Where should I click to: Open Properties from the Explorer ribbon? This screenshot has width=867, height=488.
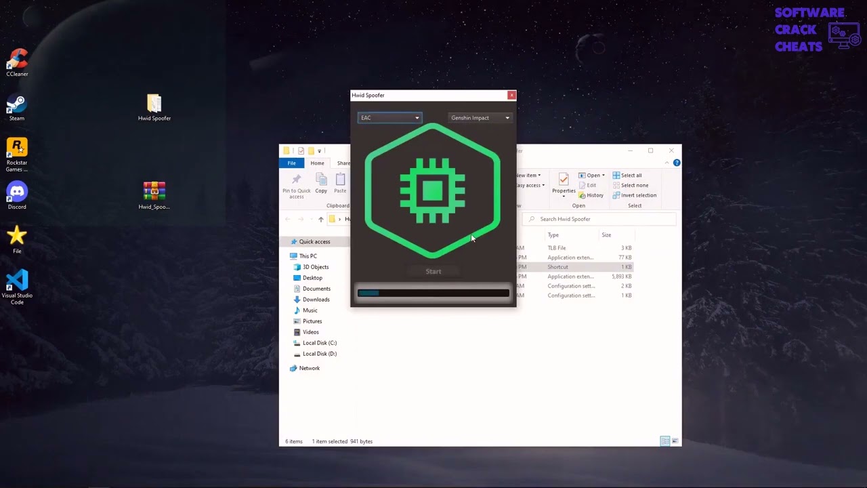(564, 184)
